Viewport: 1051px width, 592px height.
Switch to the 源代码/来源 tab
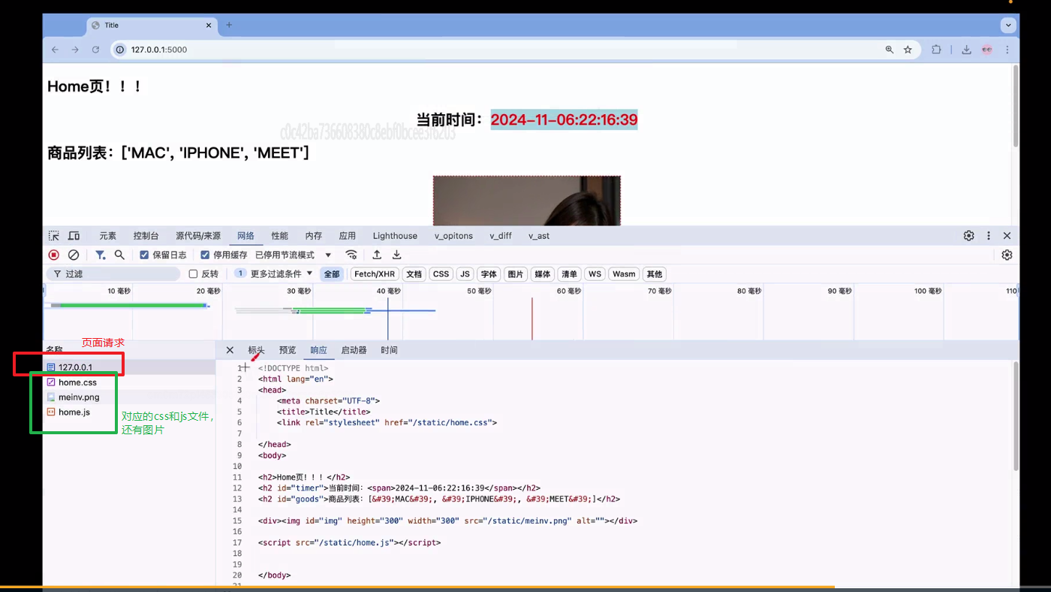198,236
